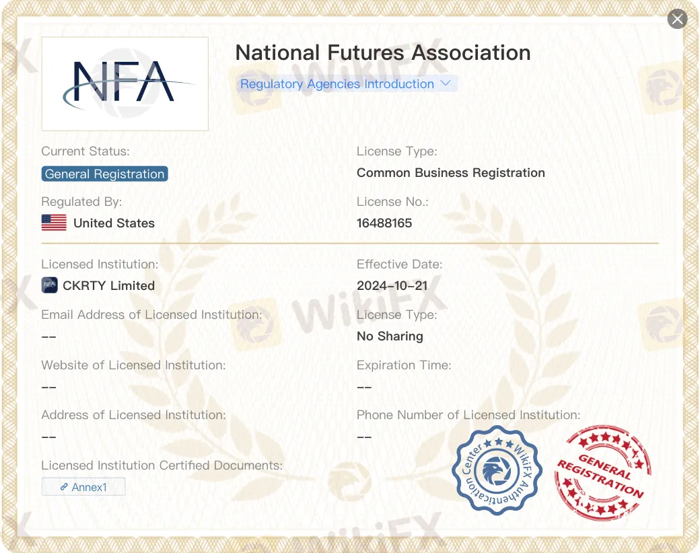Click the Website of Licensed Institution label
The image size is (700, 553).
tap(134, 365)
